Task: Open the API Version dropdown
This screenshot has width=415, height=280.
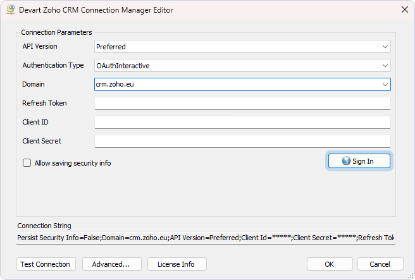Action: pos(385,47)
